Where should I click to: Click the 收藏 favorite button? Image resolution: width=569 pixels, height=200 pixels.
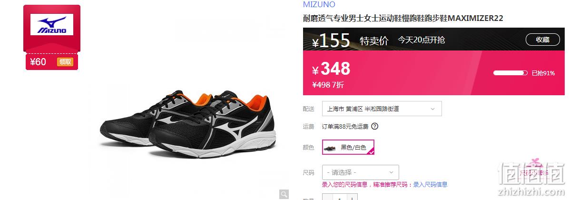pos(542,40)
